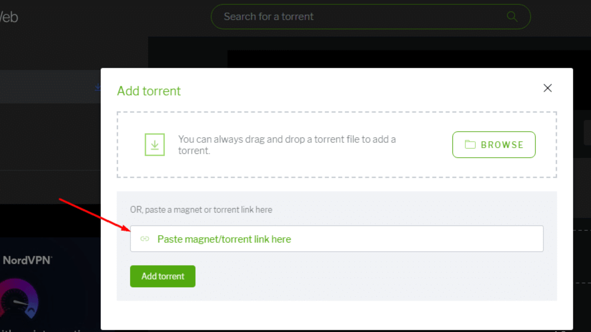Click the small blue download icon left of dialog
The height and width of the screenshot is (332, 591).
point(98,87)
